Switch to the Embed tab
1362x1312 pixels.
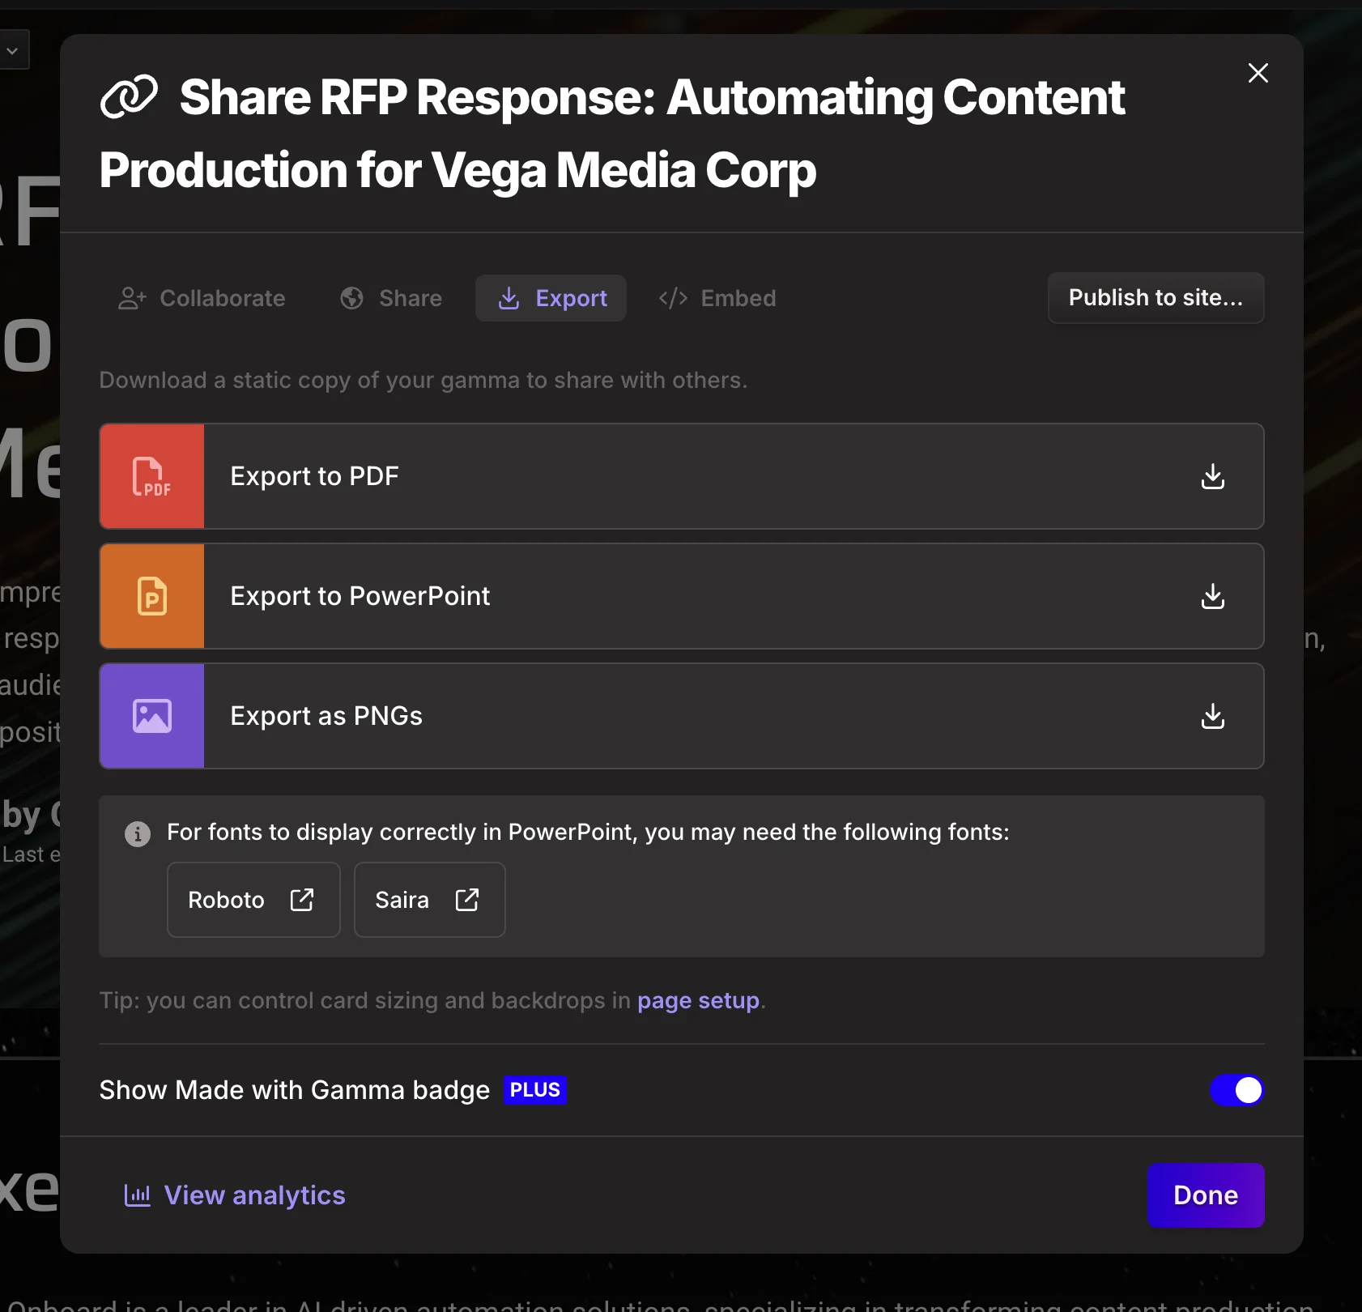point(717,298)
